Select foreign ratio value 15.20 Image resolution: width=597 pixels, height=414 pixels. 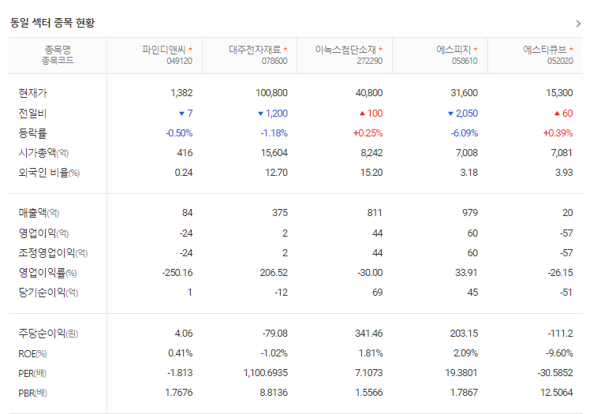coord(371,173)
